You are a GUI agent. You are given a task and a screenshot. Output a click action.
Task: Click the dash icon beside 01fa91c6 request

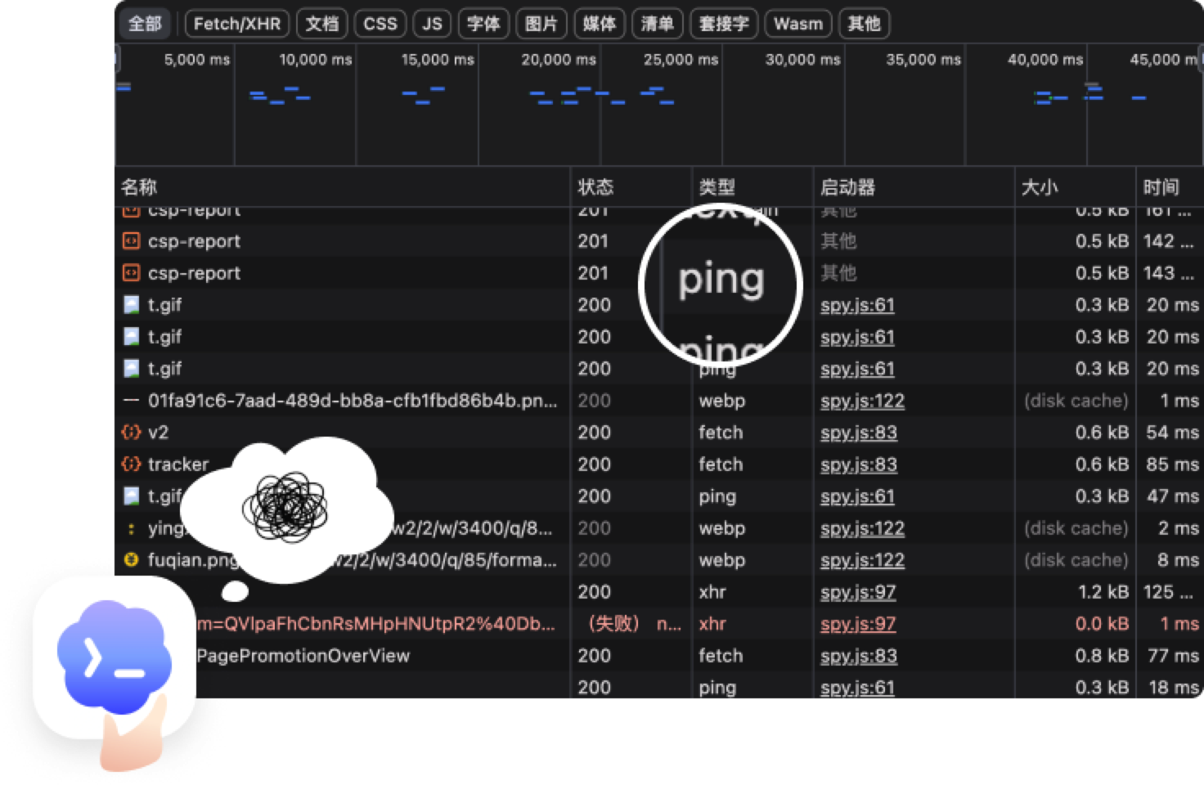tap(131, 401)
